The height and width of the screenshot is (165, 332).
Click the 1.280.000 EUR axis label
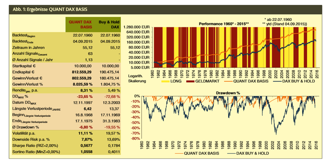137,27
